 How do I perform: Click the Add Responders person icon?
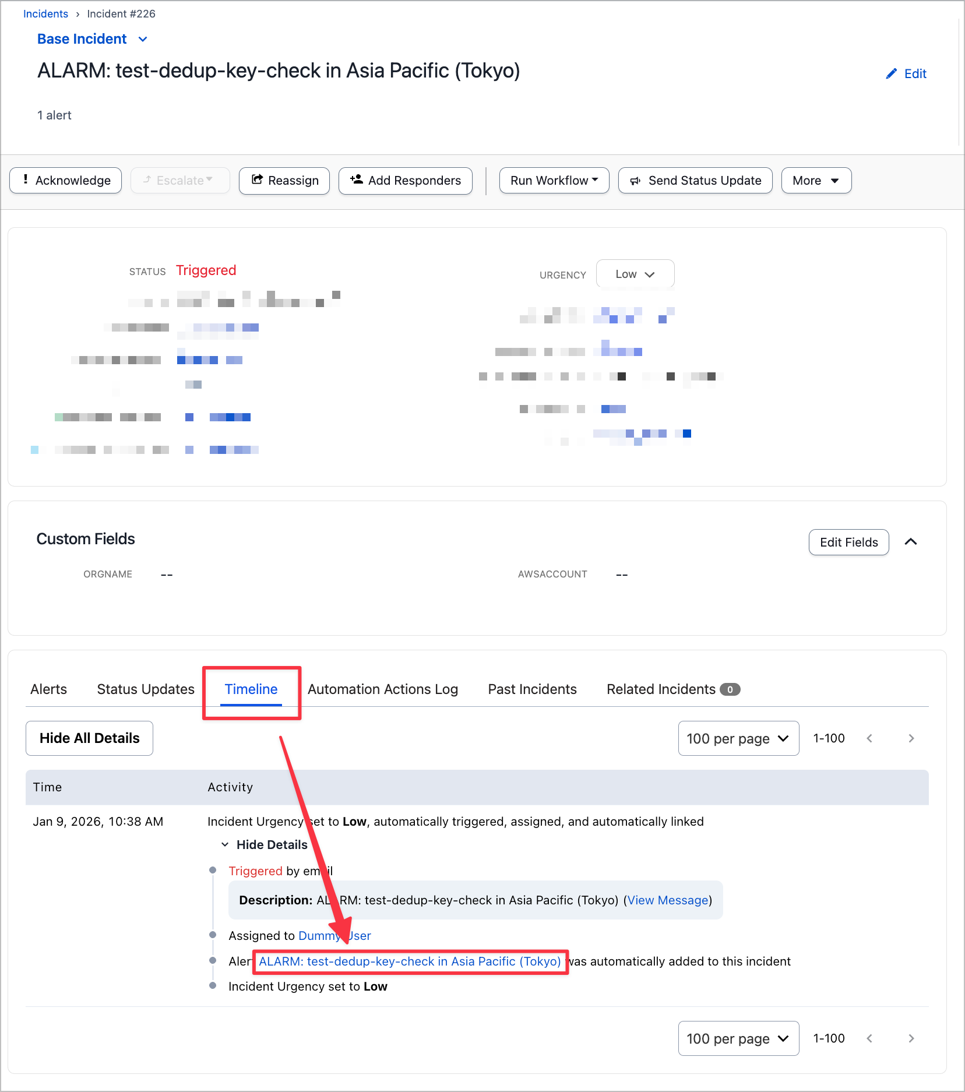(357, 180)
